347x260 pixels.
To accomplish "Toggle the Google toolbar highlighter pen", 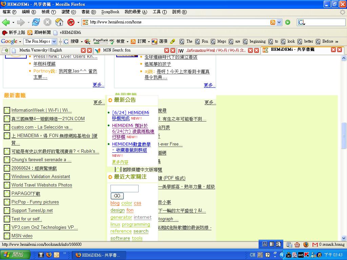I will [x=172, y=41].
